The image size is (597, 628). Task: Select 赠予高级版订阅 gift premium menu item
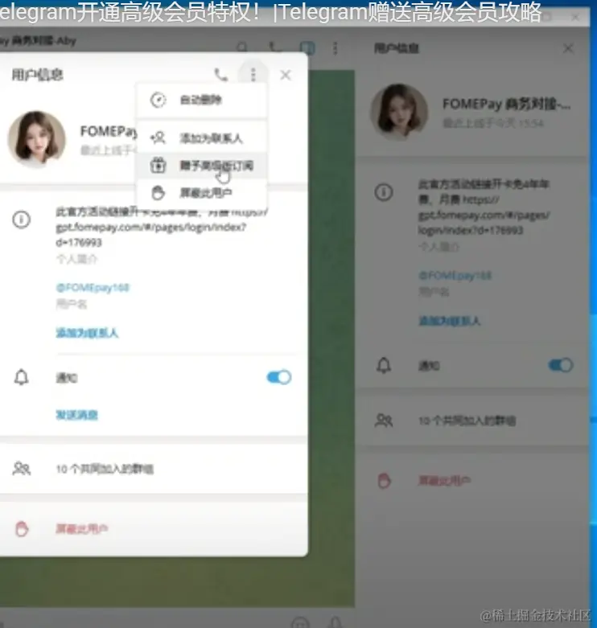point(201,166)
